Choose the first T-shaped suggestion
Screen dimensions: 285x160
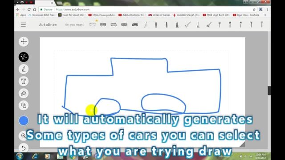251,25
